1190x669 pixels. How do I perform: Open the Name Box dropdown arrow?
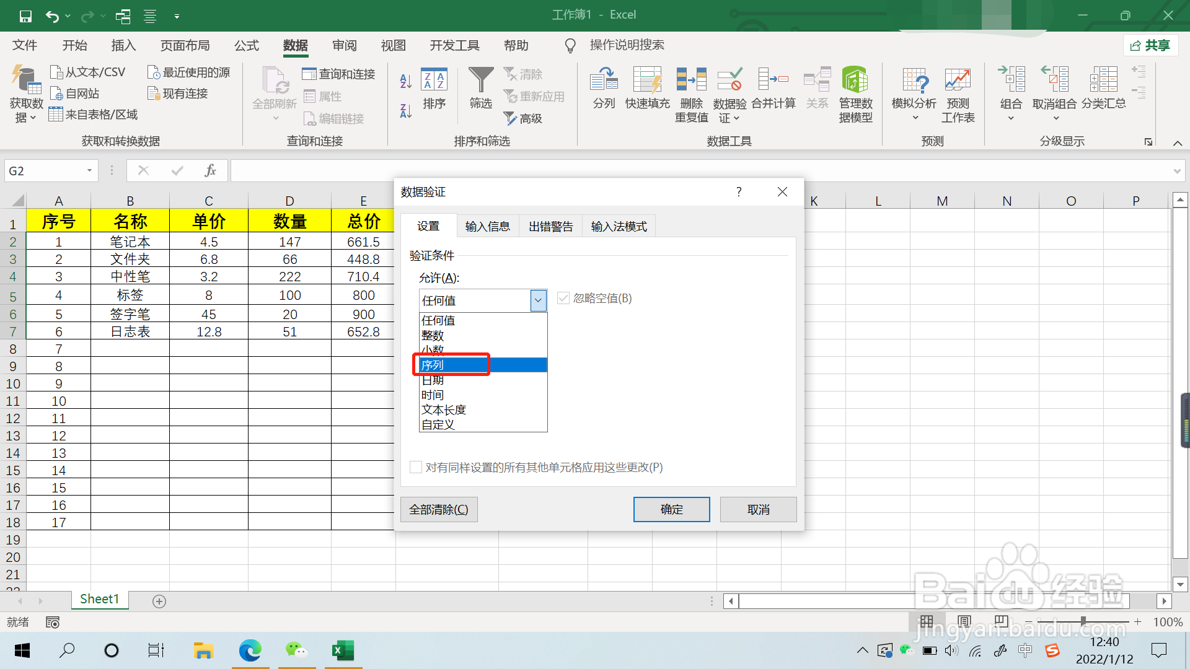tap(89, 170)
